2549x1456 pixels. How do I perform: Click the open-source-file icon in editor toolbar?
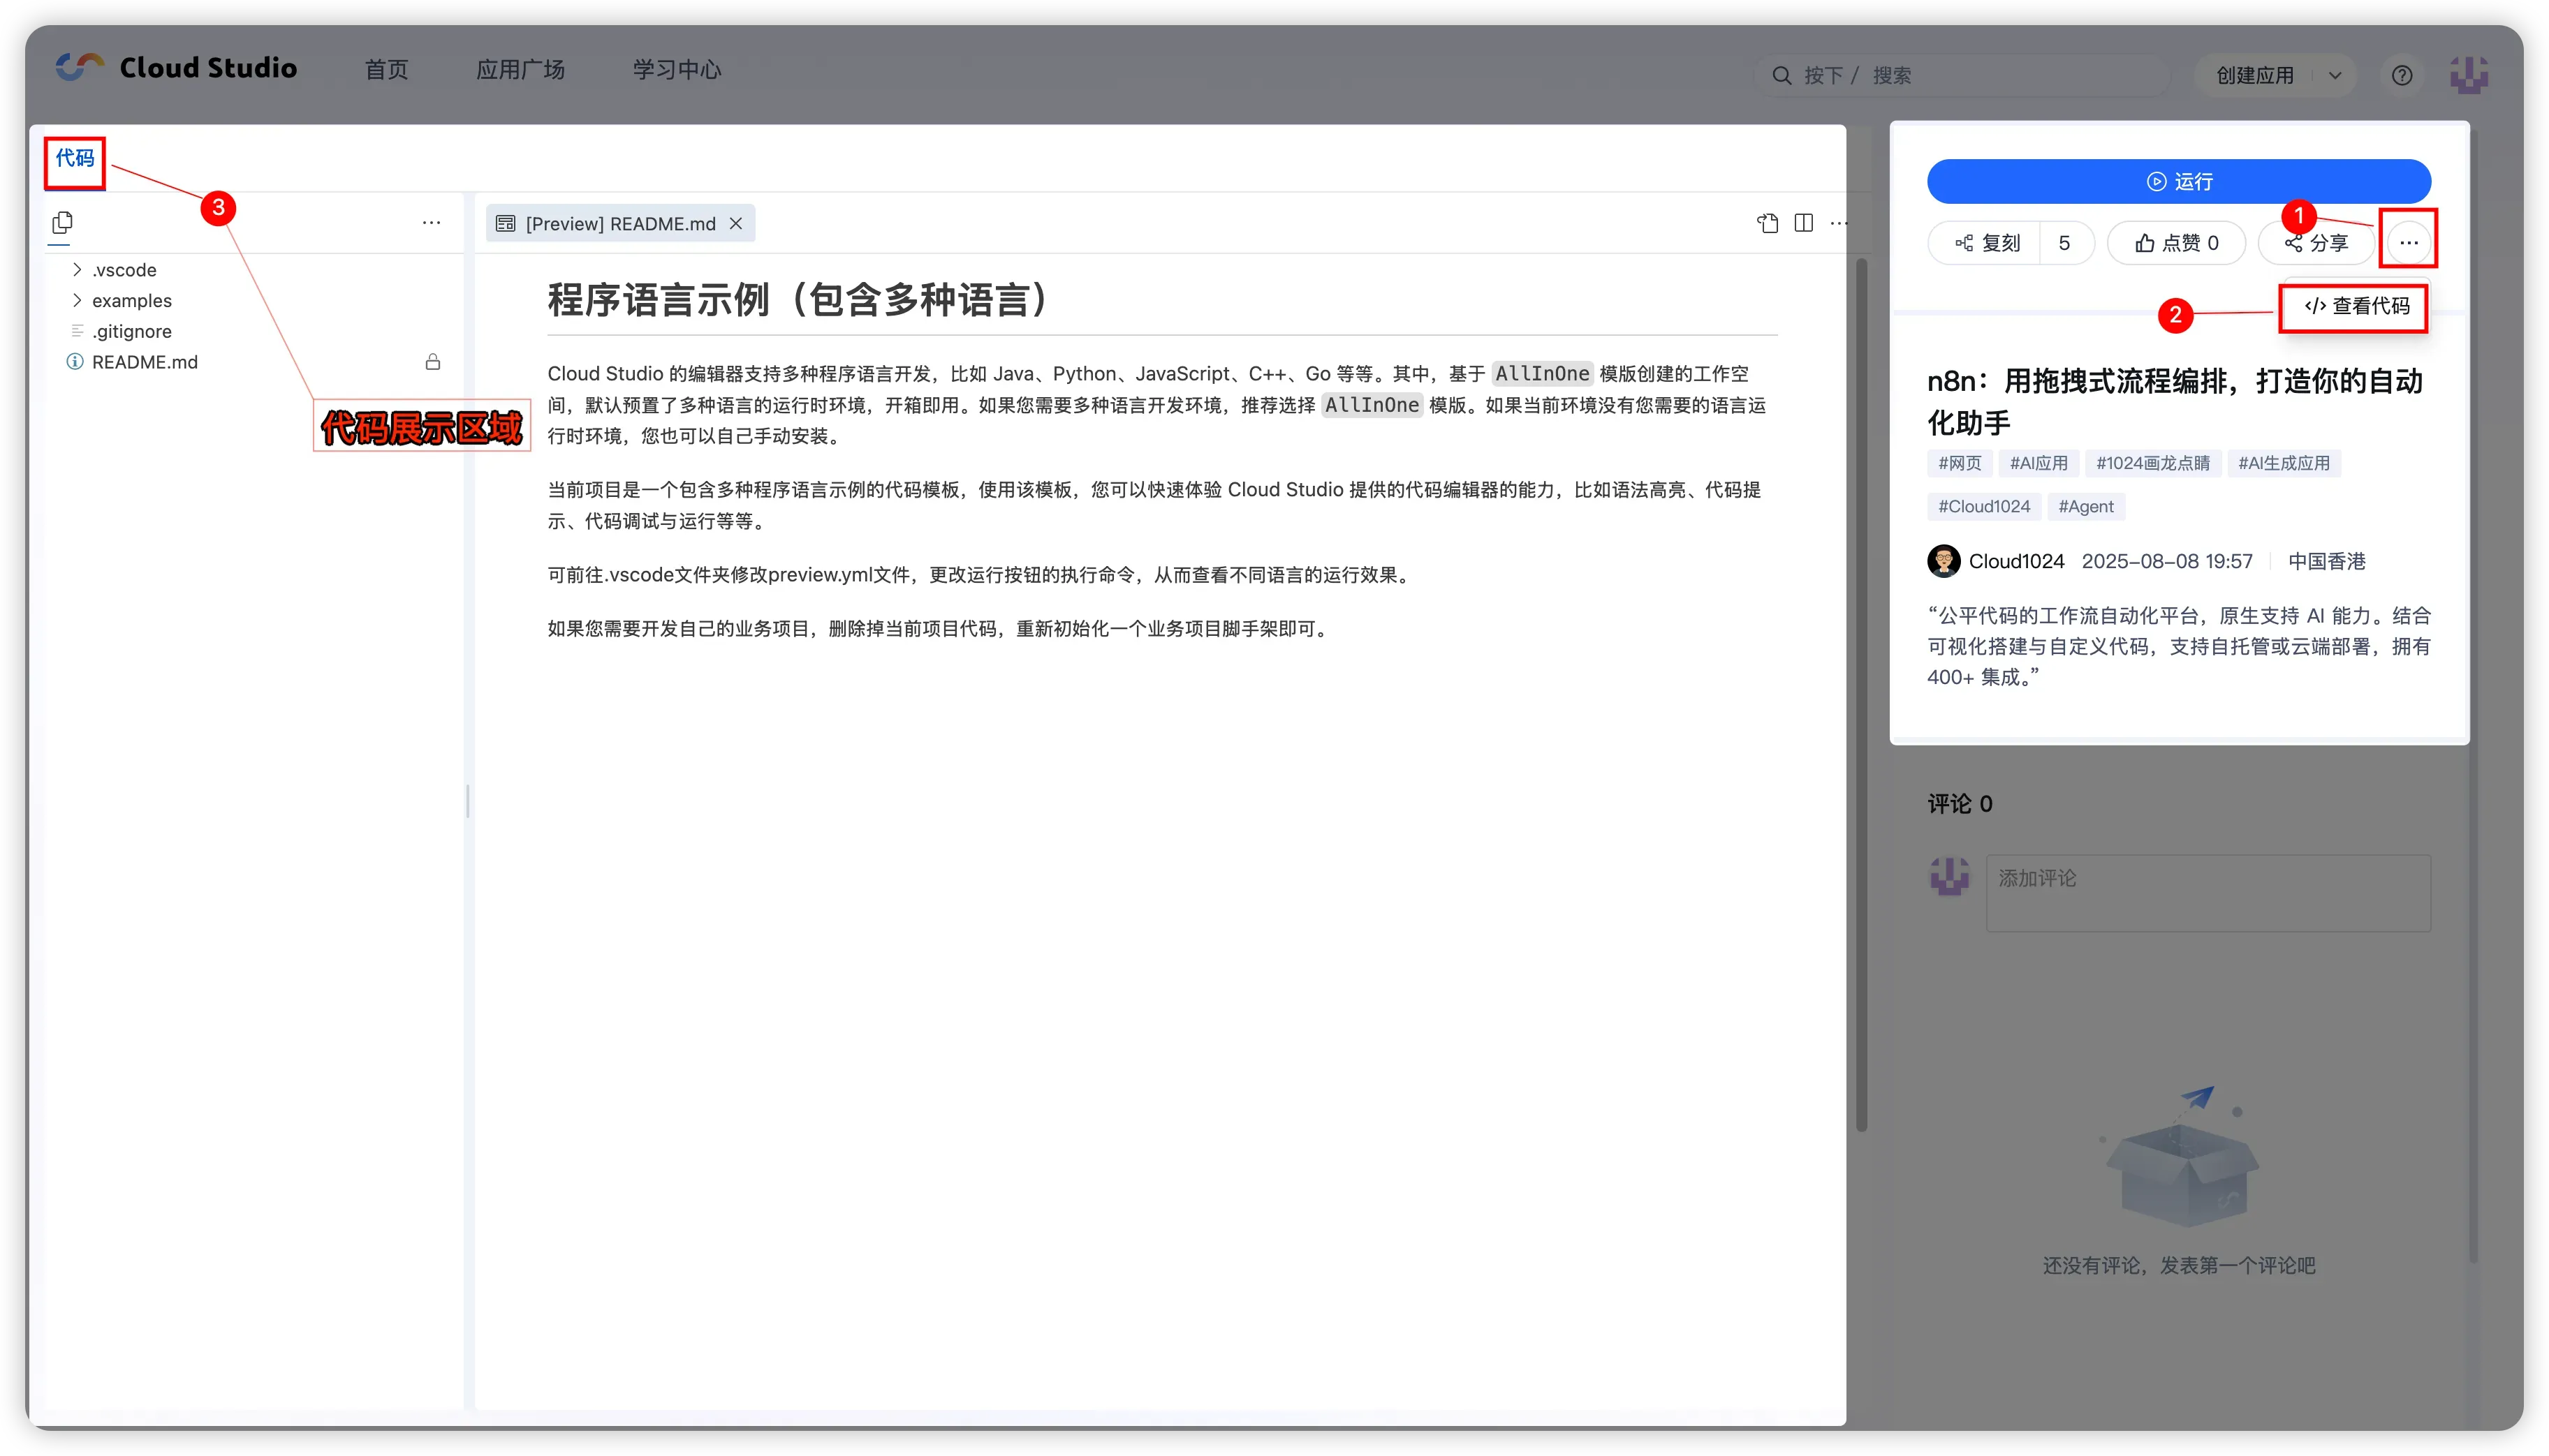1767,223
